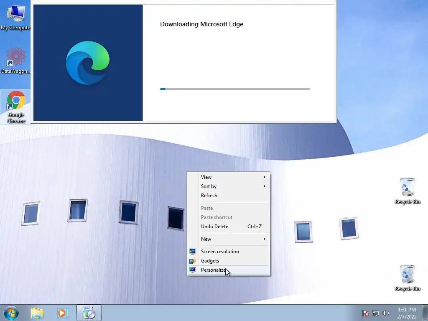
Task: Click the Personalize menu icon
Action: click(192, 270)
